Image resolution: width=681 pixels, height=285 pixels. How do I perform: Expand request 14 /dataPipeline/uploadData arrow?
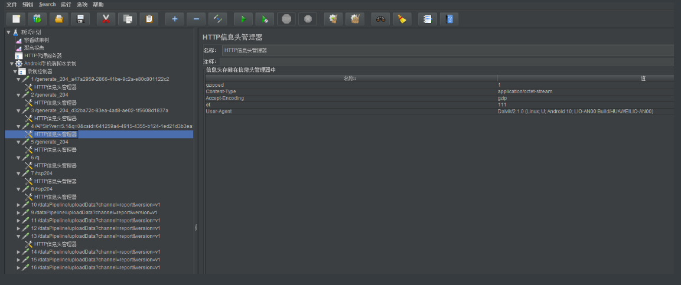[x=18, y=251]
